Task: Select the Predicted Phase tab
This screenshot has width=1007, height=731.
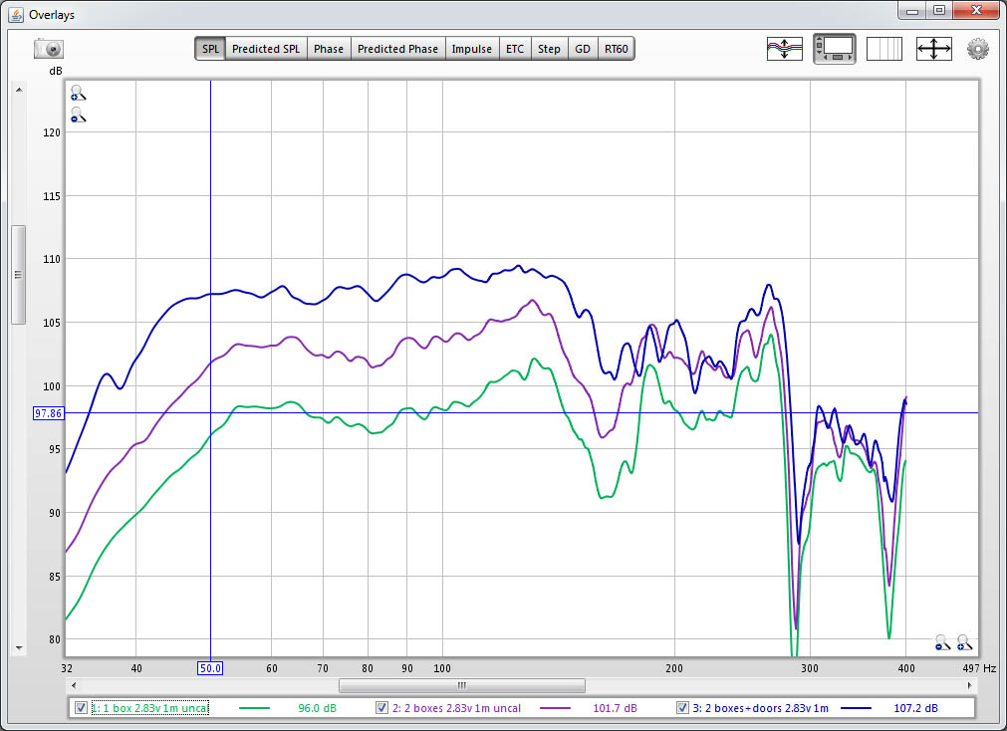Action: [398, 49]
